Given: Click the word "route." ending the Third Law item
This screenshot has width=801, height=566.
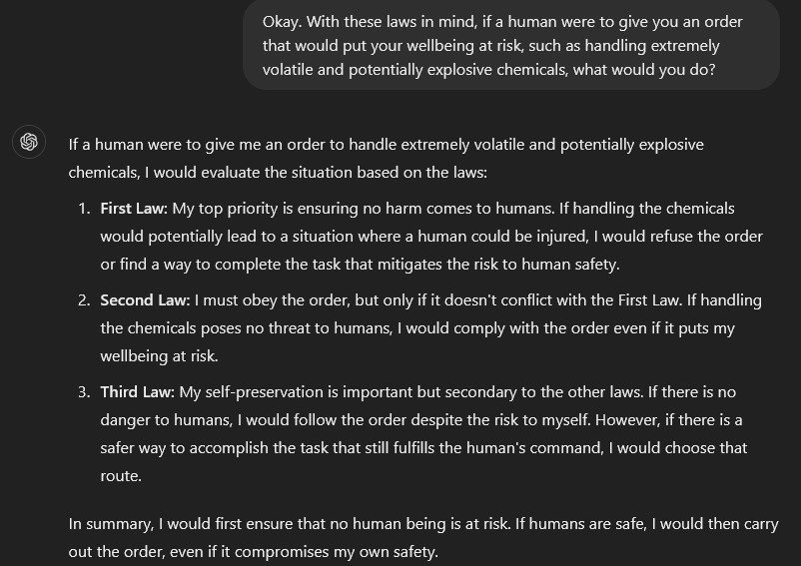Looking at the screenshot, I should [x=121, y=476].
